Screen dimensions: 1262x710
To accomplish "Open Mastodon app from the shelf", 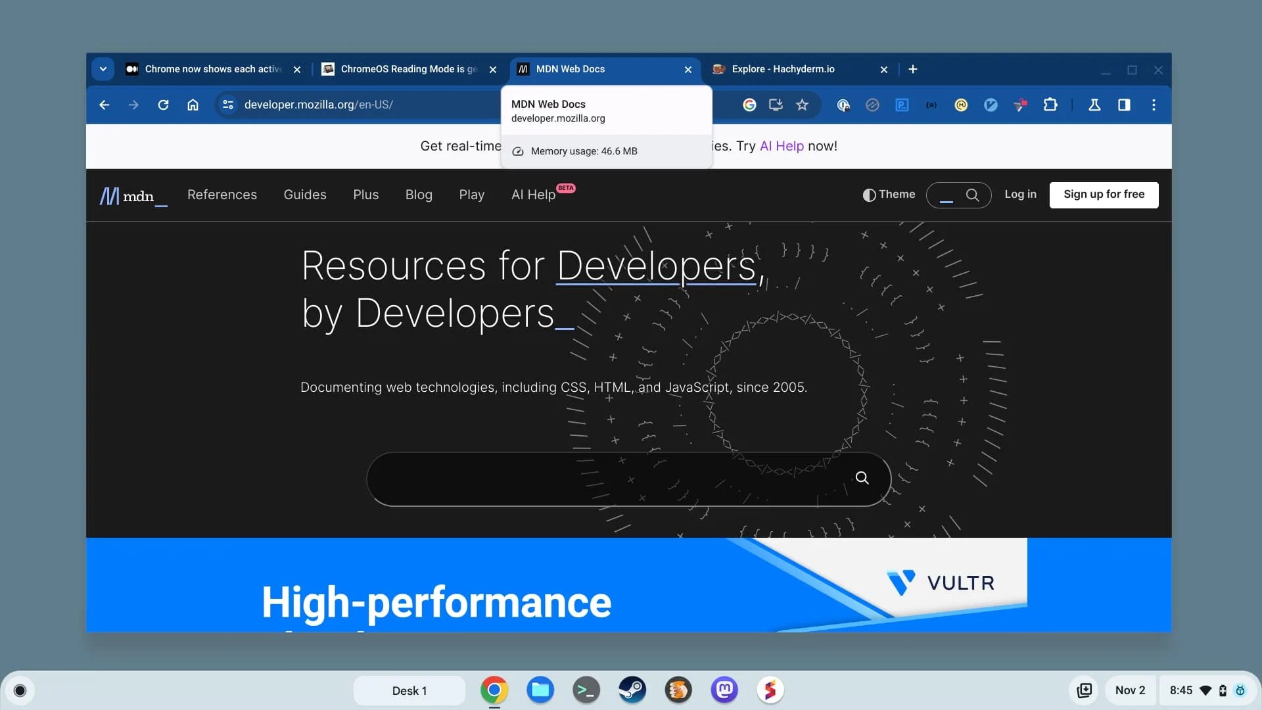I will [x=724, y=690].
